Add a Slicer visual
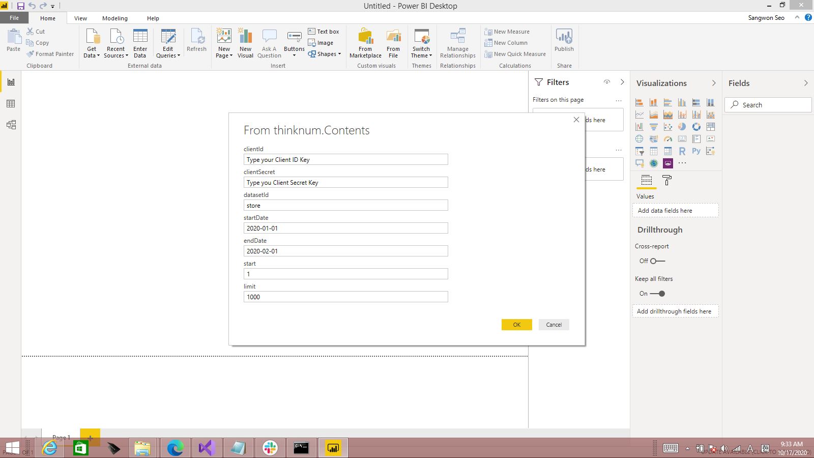The height and width of the screenshot is (458, 814). (639, 151)
